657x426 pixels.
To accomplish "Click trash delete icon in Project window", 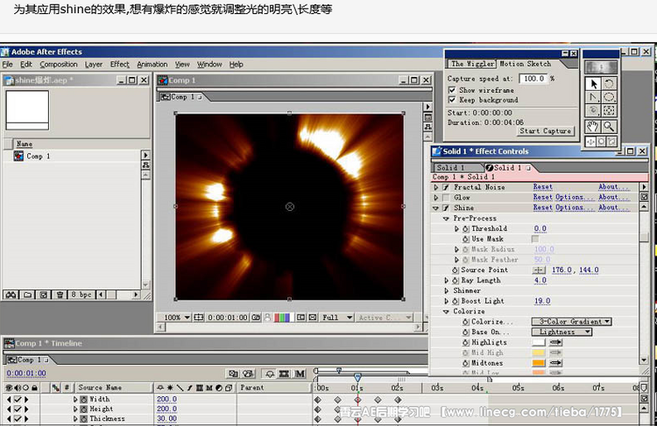I will 60,295.
